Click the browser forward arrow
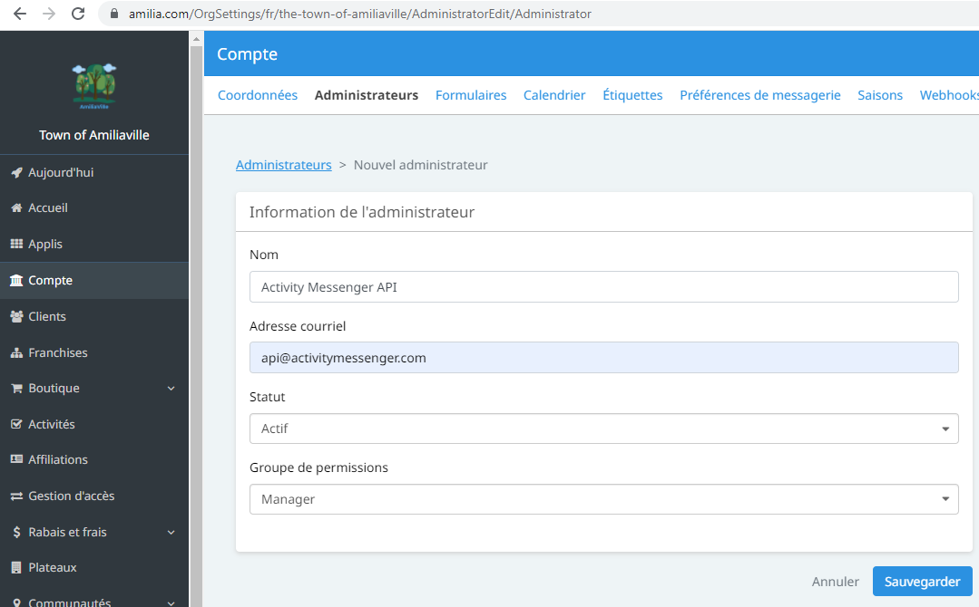The image size is (979, 607). click(x=49, y=14)
